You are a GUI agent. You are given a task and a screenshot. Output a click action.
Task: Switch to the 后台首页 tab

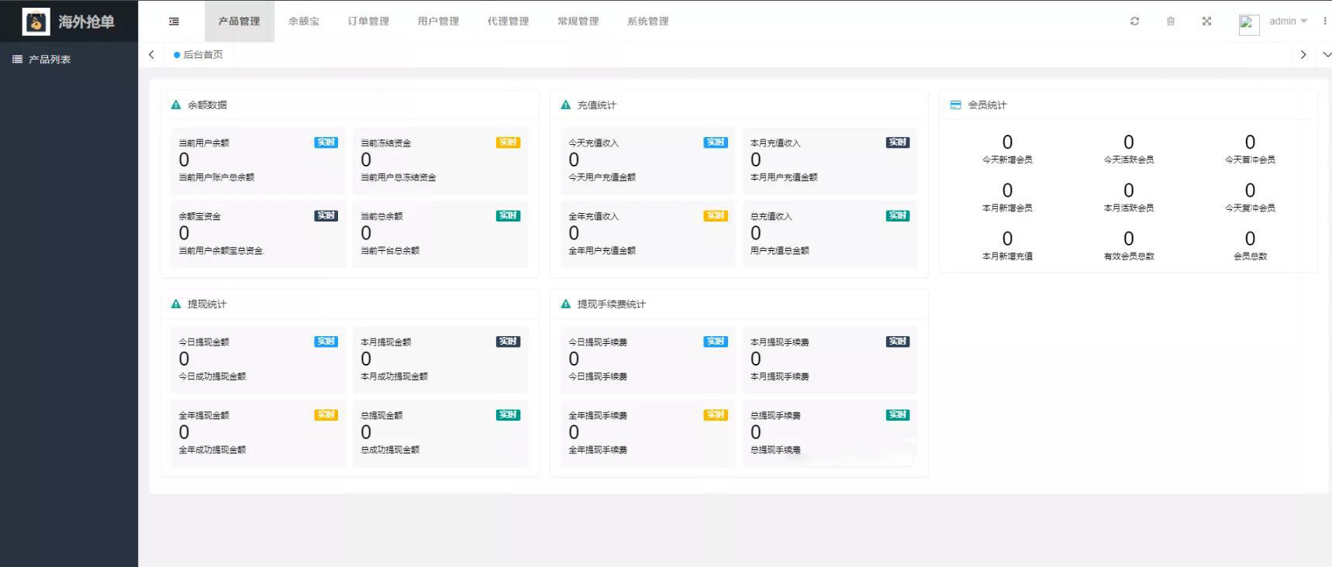pyautogui.click(x=199, y=55)
